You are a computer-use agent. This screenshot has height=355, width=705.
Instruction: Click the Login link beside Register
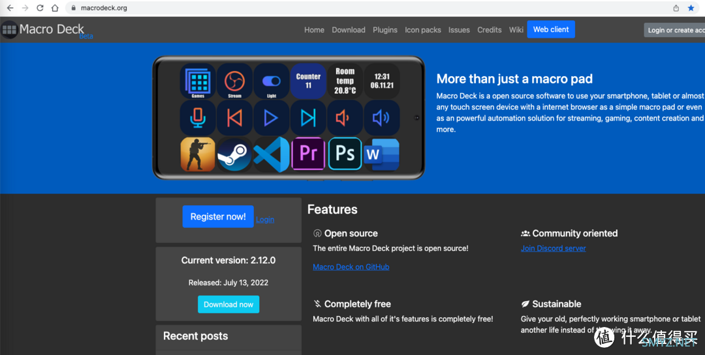click(x=265, y=220)
